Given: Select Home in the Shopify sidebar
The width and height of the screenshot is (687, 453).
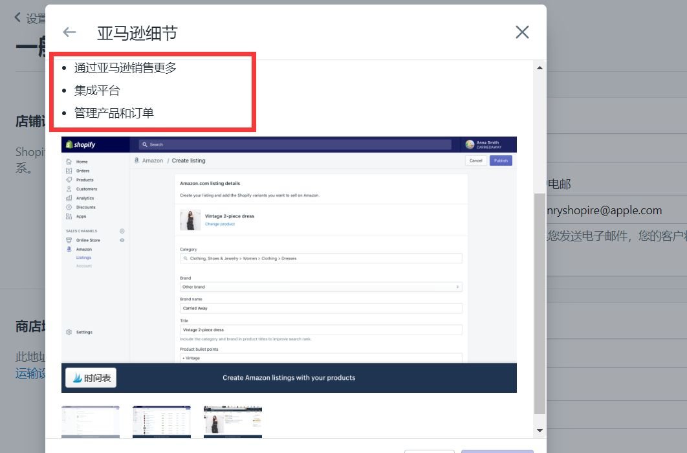Looking at the screenshot, I should point(82,162).
